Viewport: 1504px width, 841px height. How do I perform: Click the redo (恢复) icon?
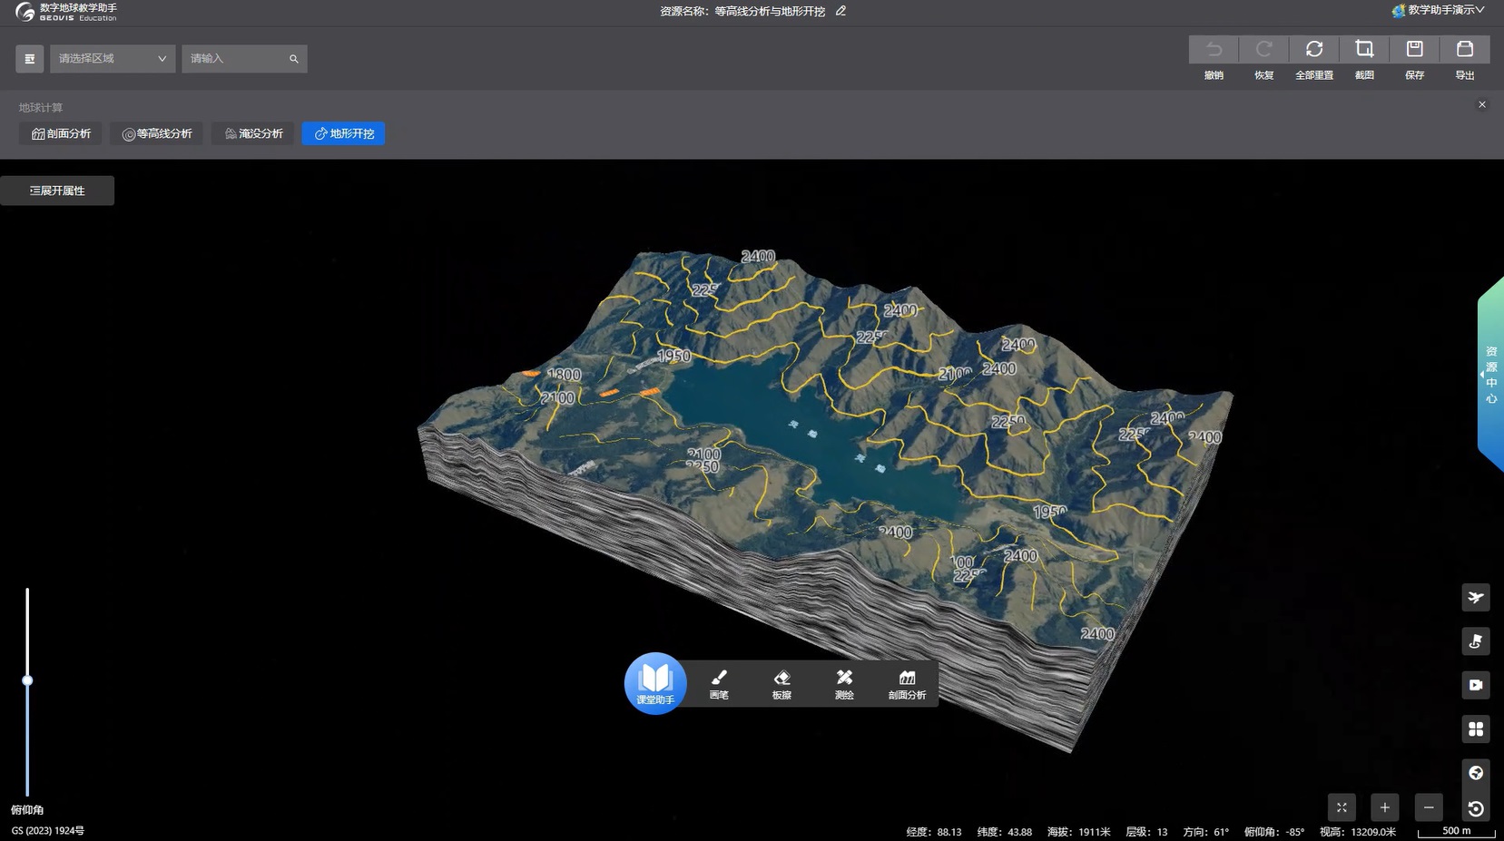click(x=1263, y=49)
